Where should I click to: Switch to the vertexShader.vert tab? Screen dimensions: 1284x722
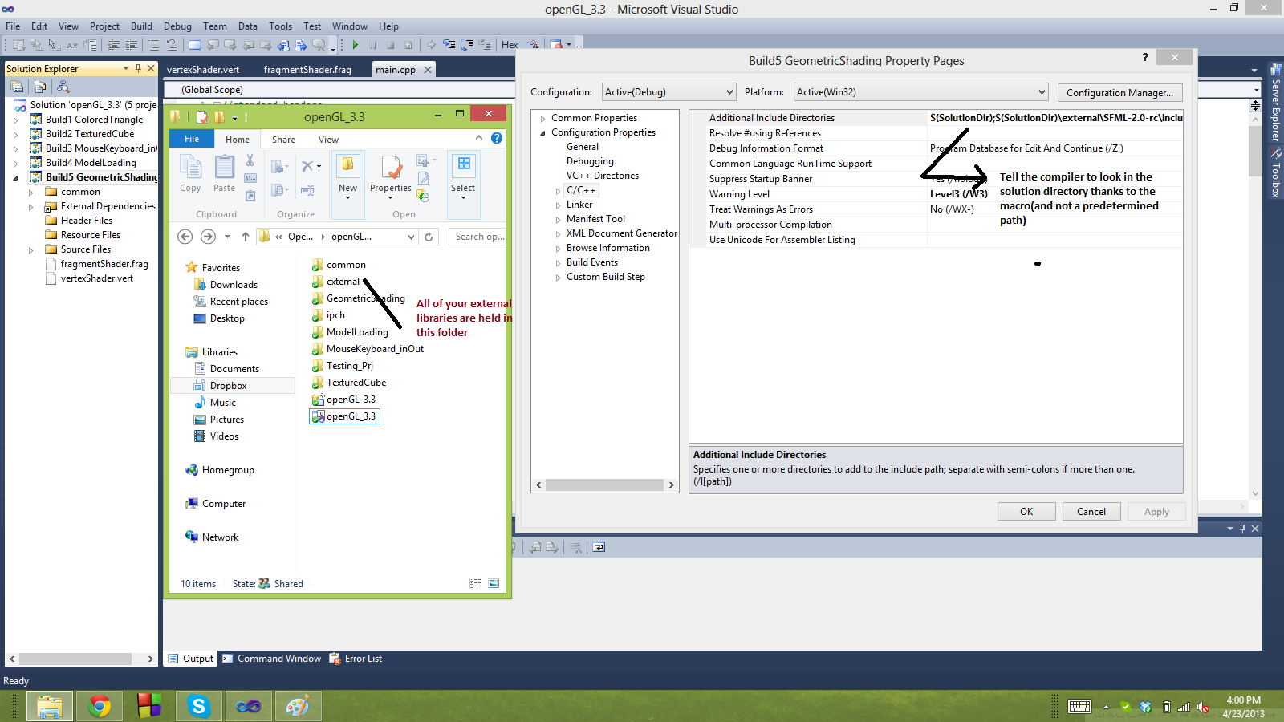(203, 70)
